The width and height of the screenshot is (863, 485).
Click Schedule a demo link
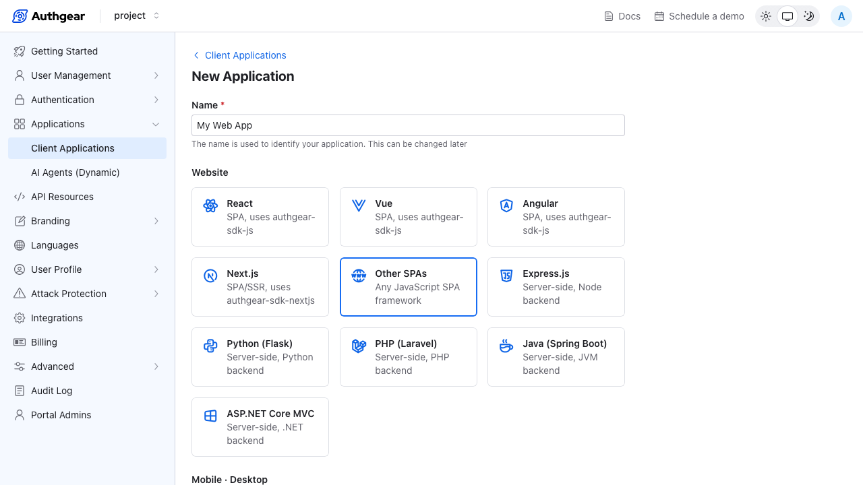coord(699,16)
